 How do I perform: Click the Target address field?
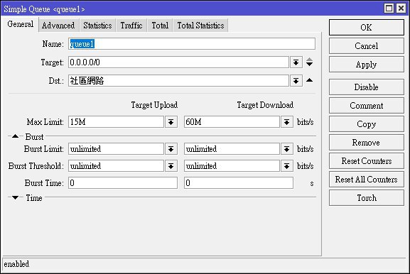point(178,62)
